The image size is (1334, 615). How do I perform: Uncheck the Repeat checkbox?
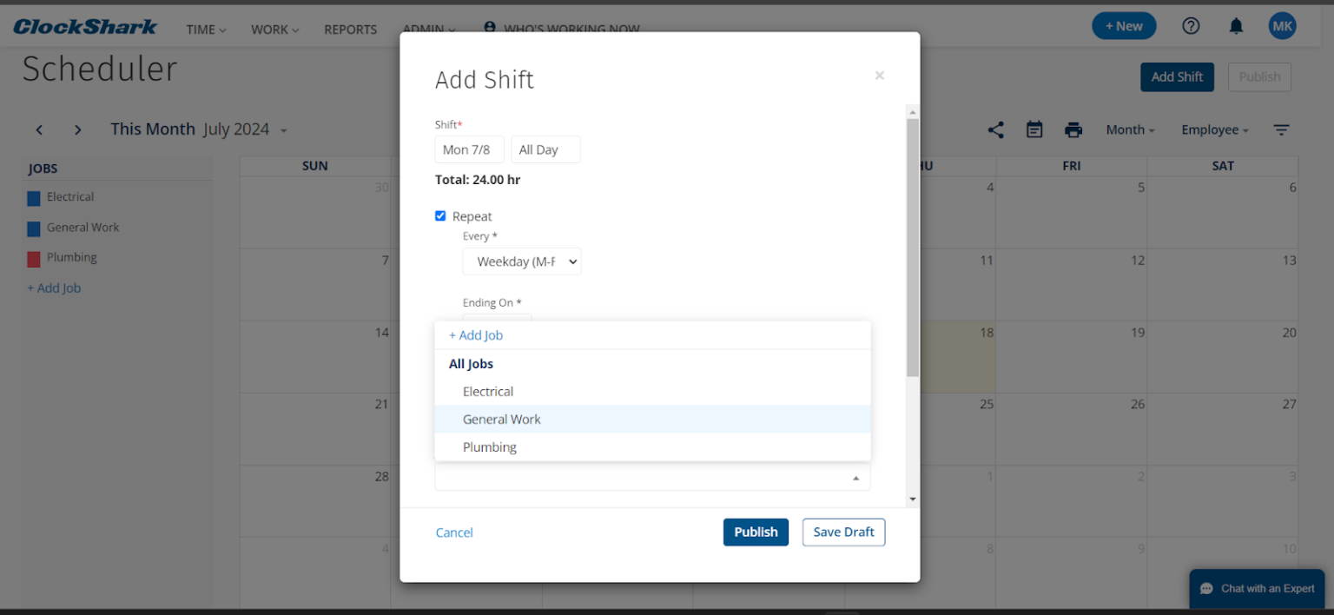pos(440,216)
